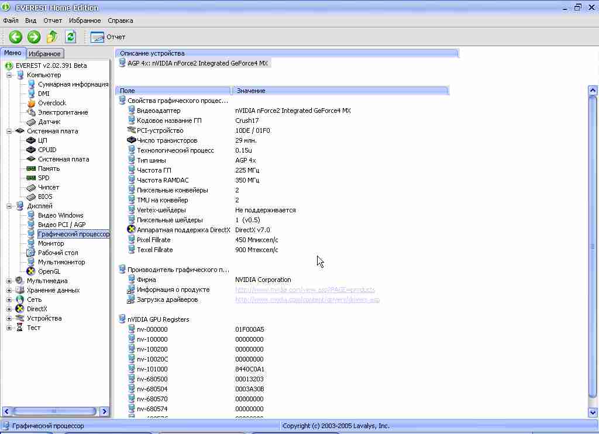Open the Вид menu
This screenshot has height=434, width=599.
coord(30,20)
